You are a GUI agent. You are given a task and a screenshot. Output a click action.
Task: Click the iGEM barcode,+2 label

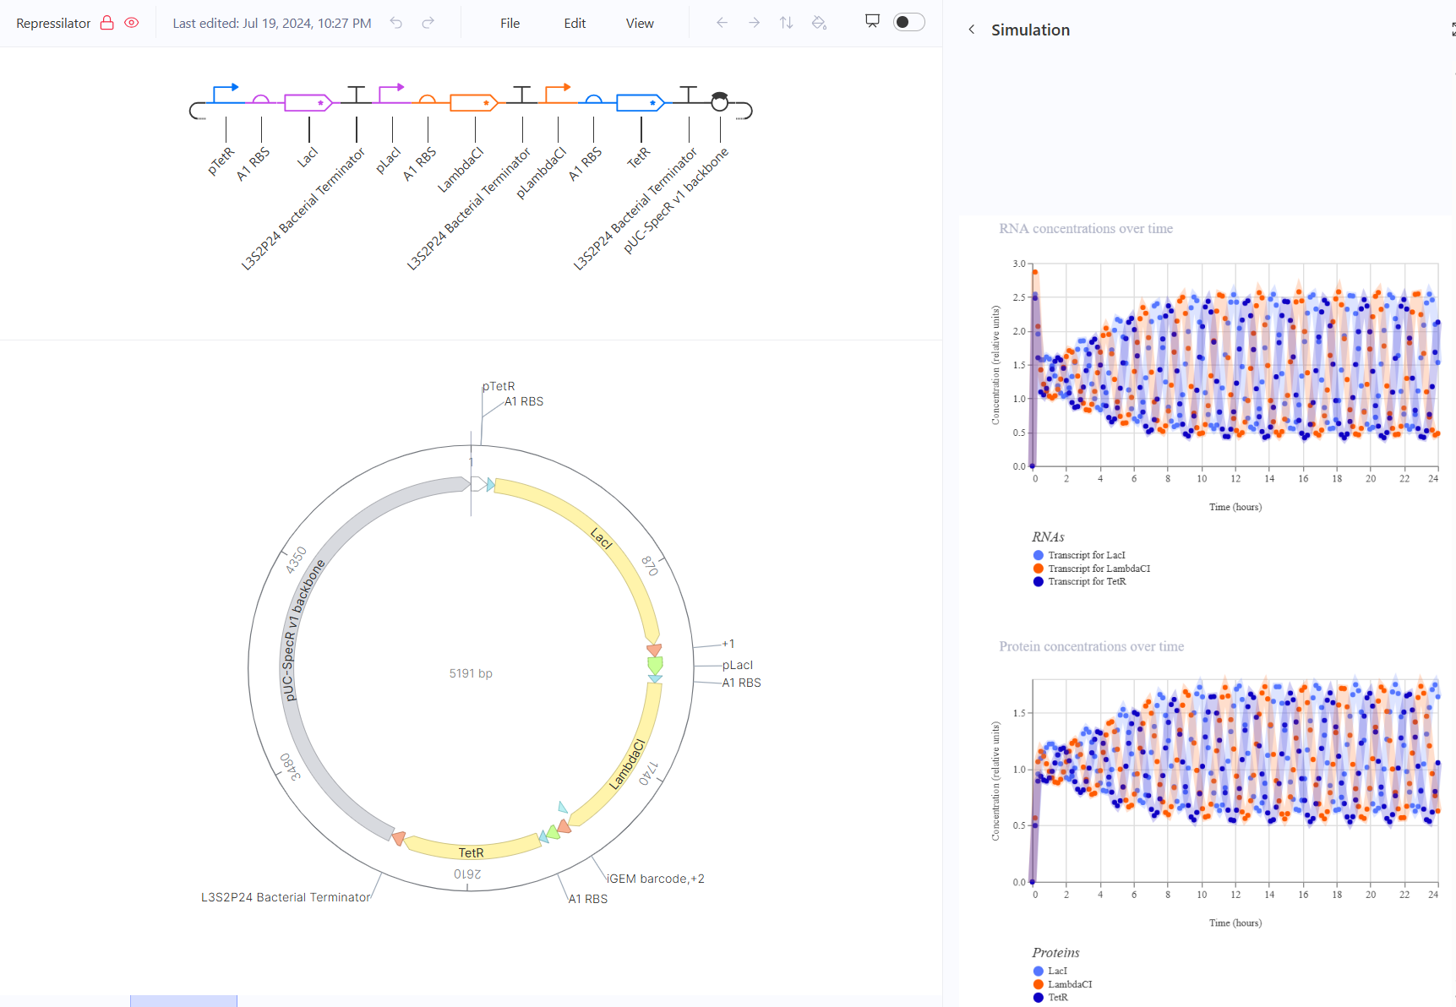[x=656, y=879]
